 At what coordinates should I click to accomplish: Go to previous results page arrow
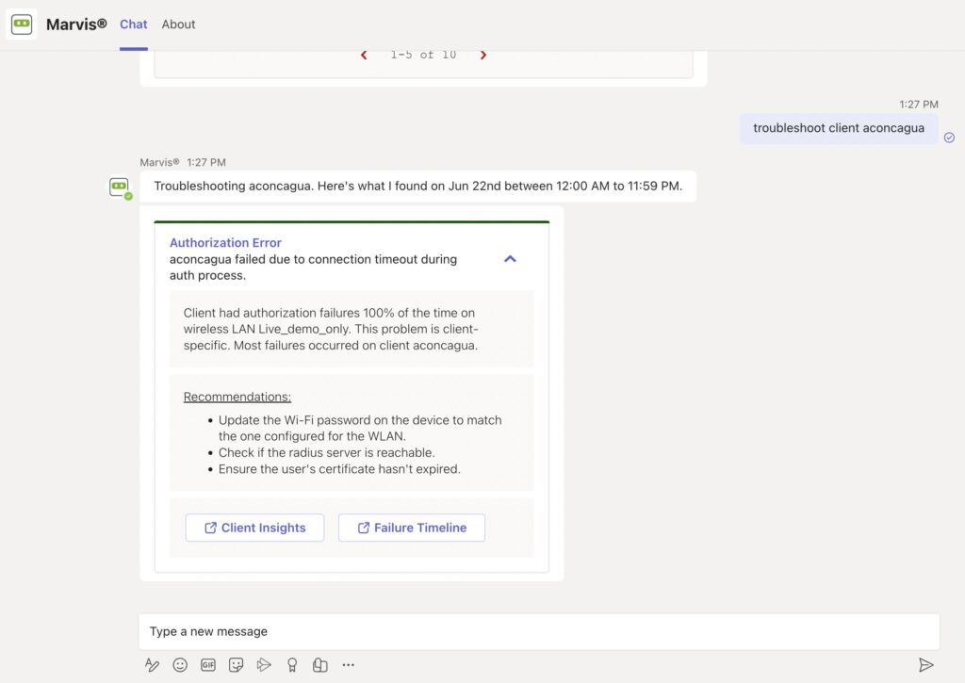coord(364,56)
